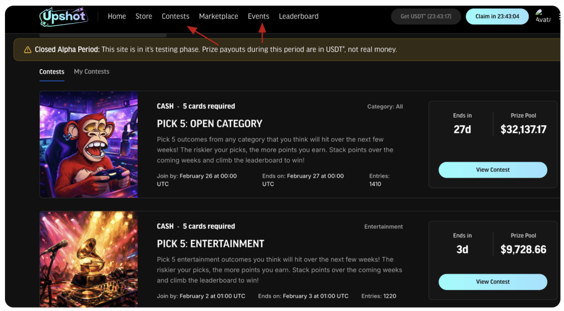
Task: Click the Entries: 1410 text
Action: click(379, 180)
